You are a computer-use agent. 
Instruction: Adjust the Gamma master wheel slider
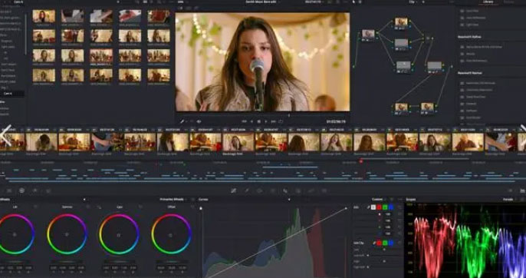pyautogui.click(x=67, y=262)
